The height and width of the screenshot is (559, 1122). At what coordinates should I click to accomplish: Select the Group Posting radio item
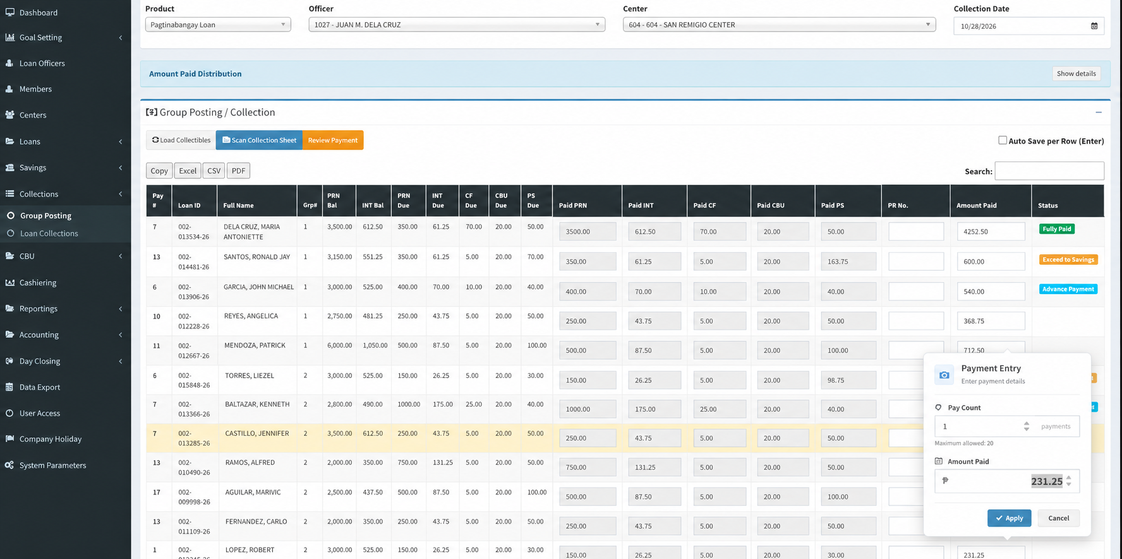click(x=10, y=215)
